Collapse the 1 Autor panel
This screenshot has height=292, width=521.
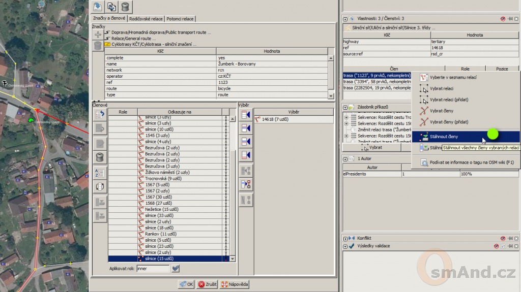point(345,159)
